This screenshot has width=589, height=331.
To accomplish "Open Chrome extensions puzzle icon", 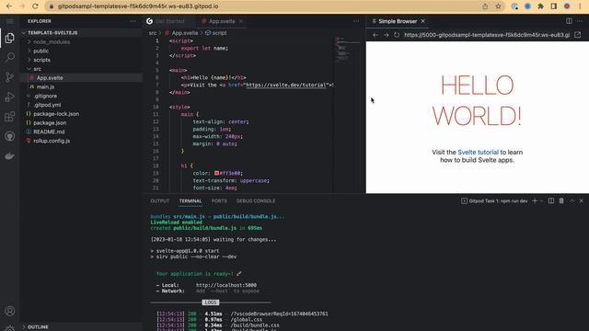I will tap(540, 6).
